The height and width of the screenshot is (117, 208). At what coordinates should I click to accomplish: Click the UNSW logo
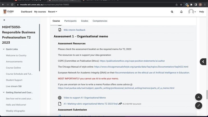pyautogui.click(x=9, y=12)
